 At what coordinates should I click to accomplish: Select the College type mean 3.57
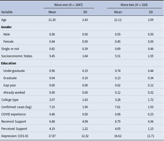pyautogui.click(x=52, y=100)
